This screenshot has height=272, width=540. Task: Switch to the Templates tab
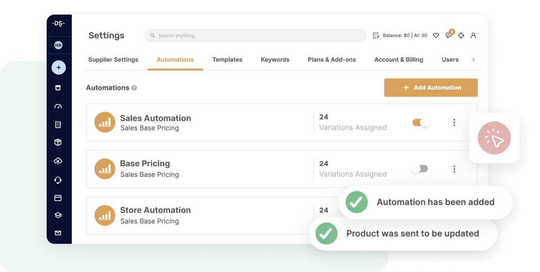(227, 60)
